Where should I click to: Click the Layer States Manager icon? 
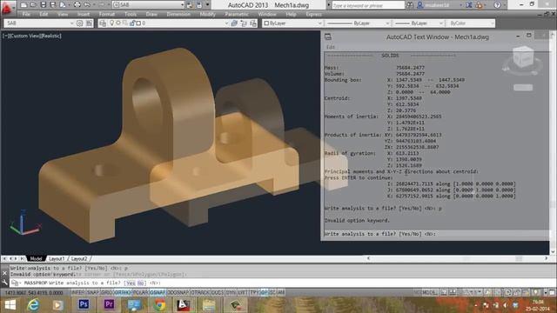pyautogui.click(x=253, y=23)
